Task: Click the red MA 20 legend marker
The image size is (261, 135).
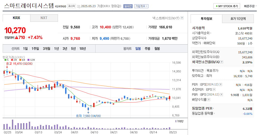Action: (x=12, y=60)
